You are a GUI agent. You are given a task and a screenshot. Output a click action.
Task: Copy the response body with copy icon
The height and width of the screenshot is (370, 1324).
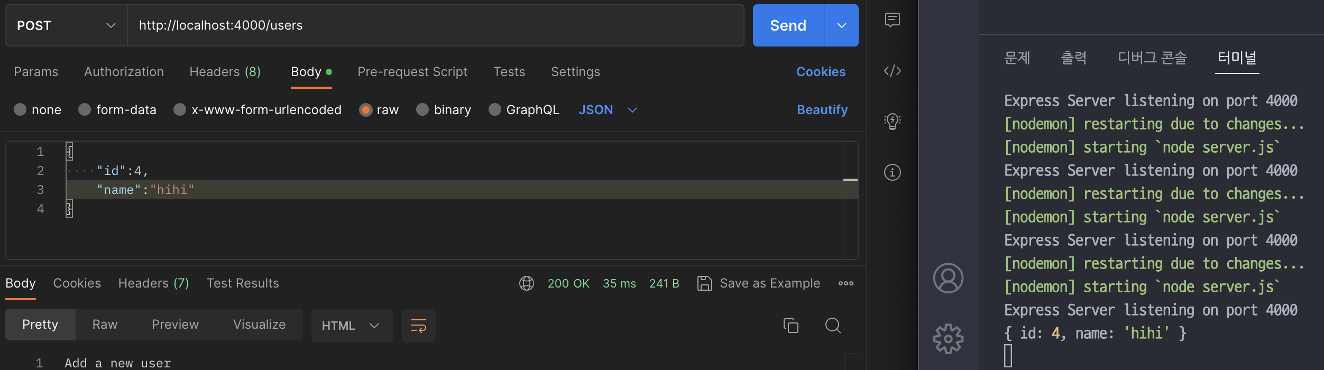click(x=791, y=326)
